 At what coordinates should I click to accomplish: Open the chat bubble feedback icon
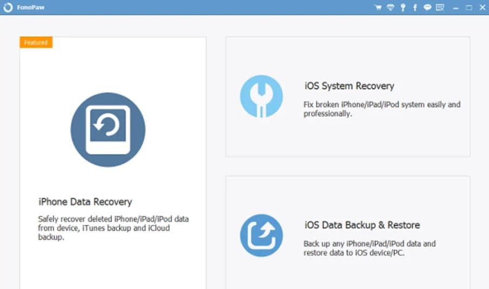427,7
